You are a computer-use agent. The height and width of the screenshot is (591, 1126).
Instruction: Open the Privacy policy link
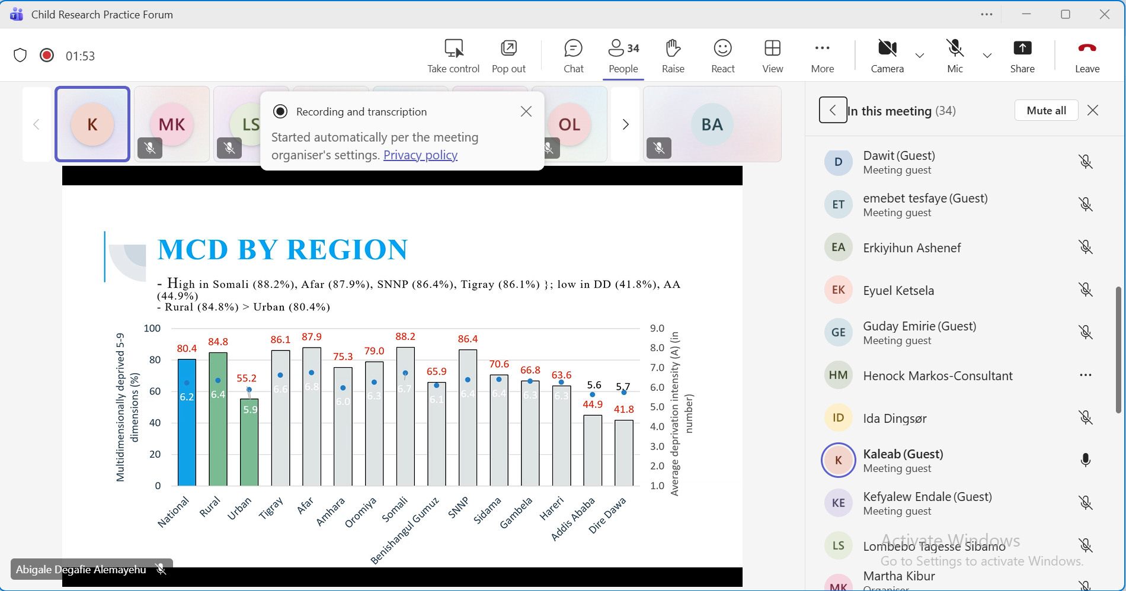420,155
